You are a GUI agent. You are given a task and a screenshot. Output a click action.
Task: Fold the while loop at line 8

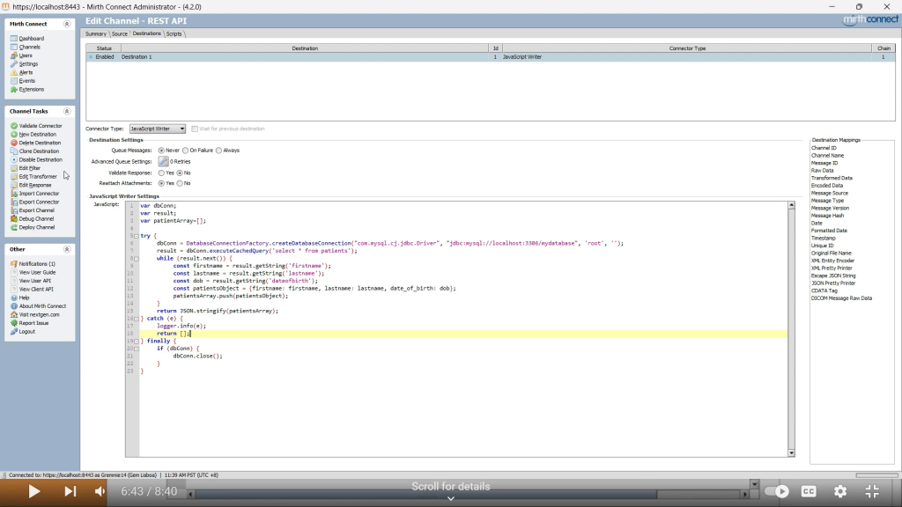(x=137, y=259)
